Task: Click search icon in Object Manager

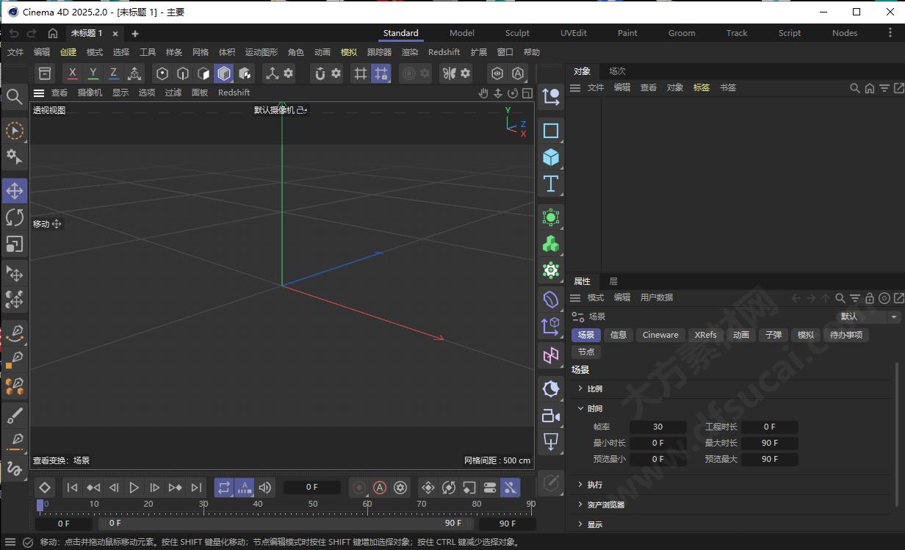Action: [854, 87]
